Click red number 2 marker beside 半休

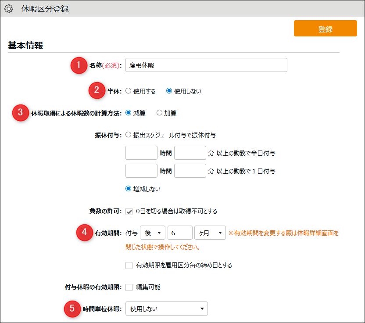tap(97, 91)
